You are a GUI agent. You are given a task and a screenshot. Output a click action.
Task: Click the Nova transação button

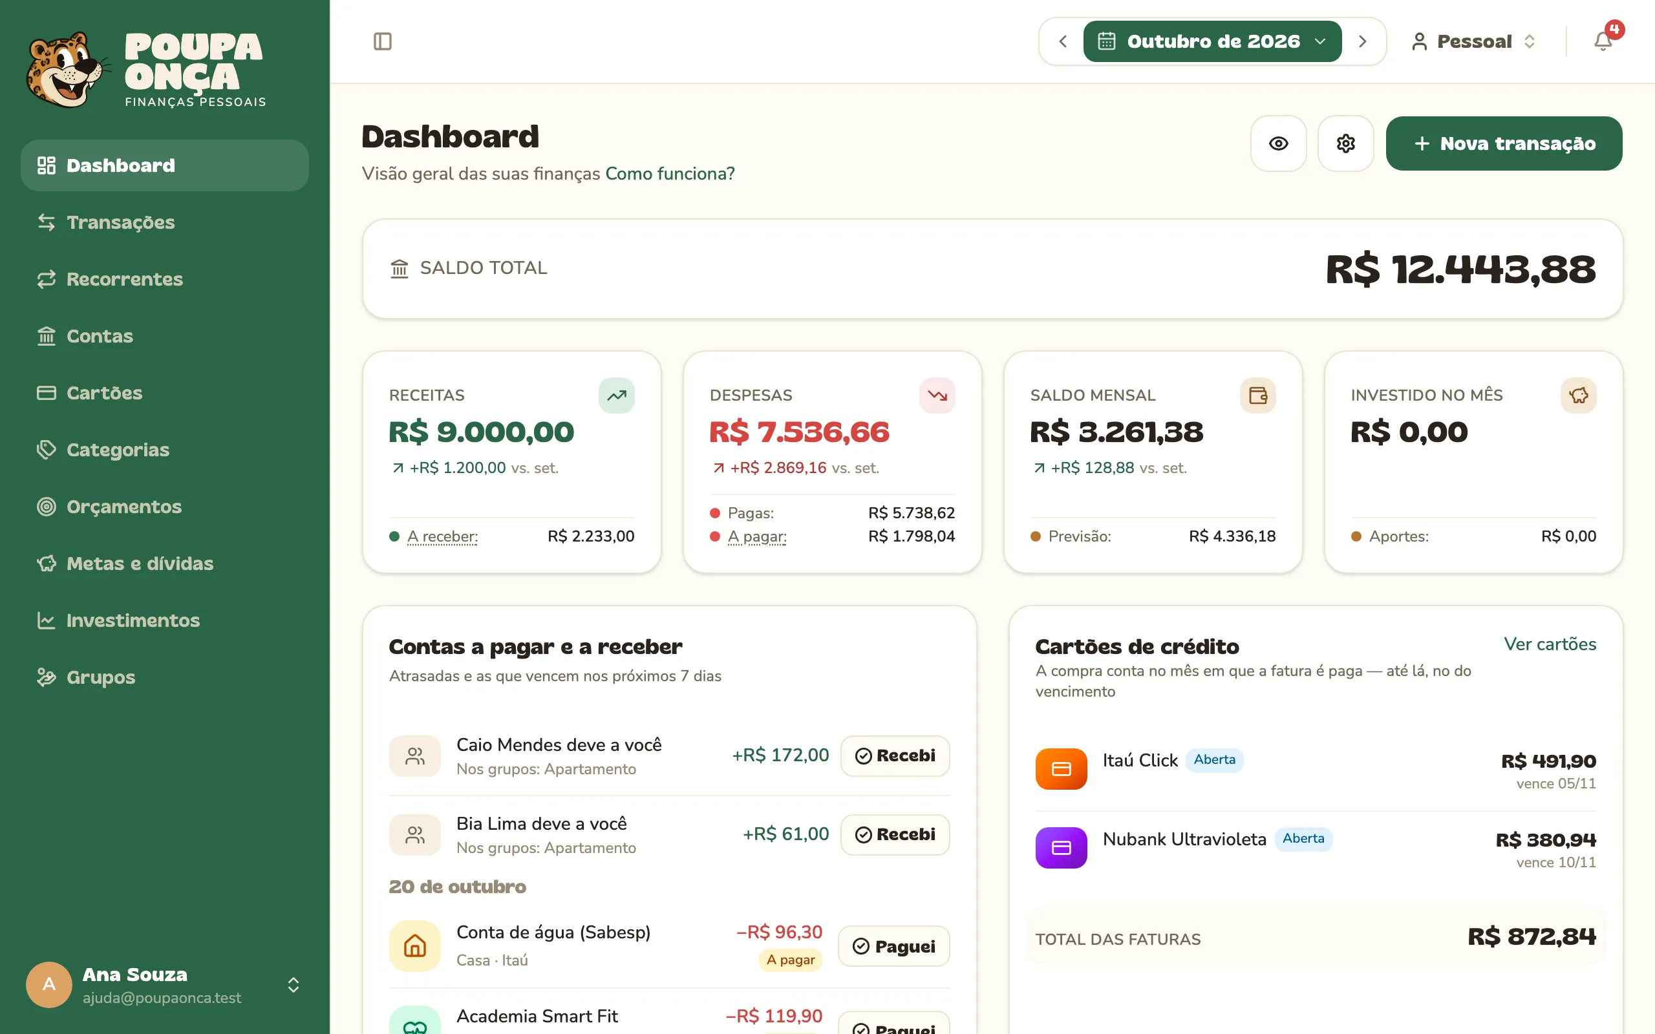point(1504,143)
